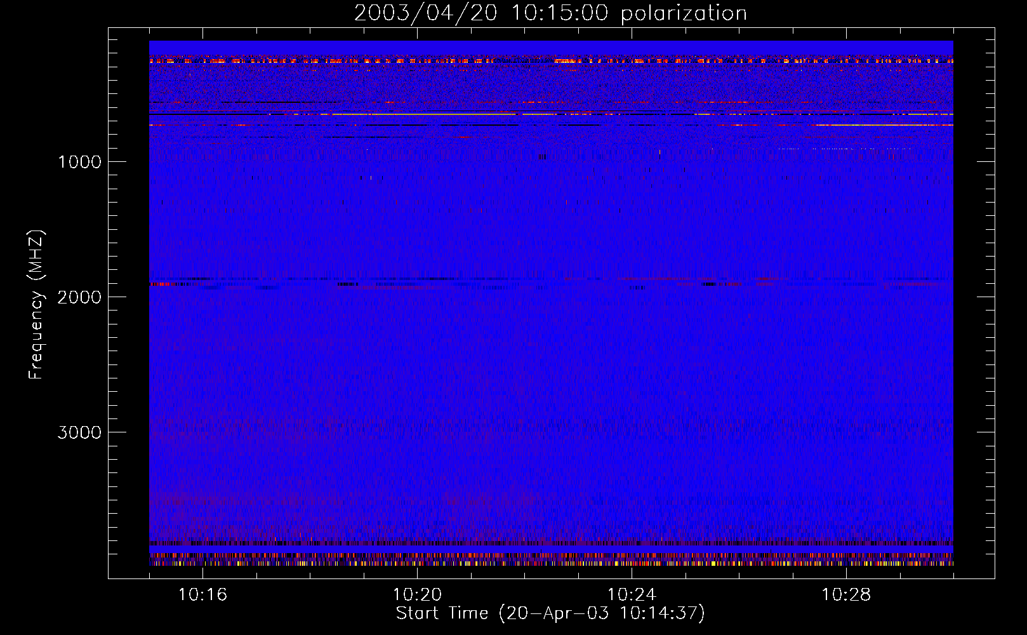
Task: Click the '10:28' time tick label
Action: (x=846, y=594)
